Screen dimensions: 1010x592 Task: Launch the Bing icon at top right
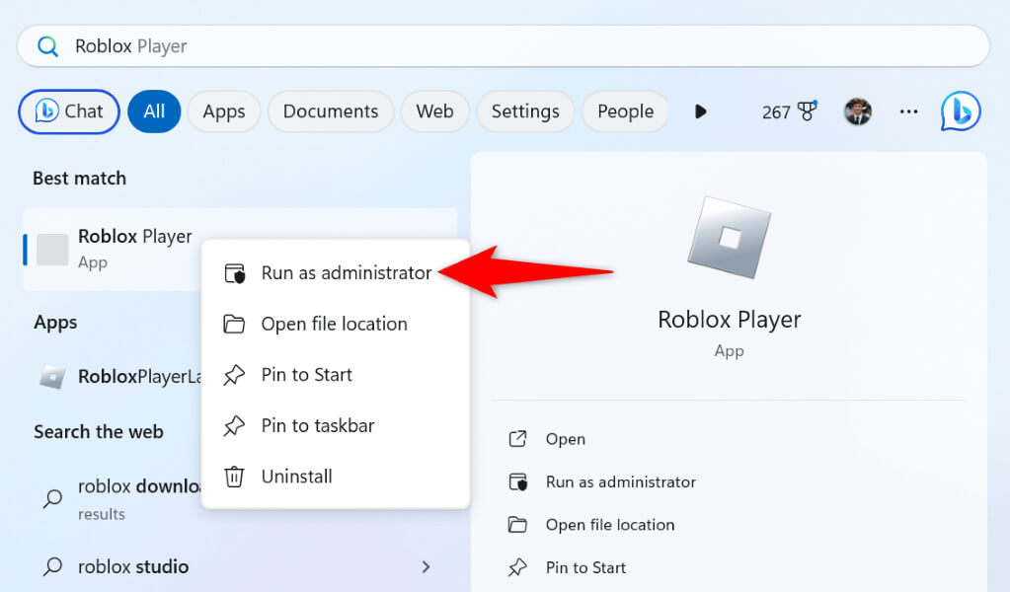point(961,111)
